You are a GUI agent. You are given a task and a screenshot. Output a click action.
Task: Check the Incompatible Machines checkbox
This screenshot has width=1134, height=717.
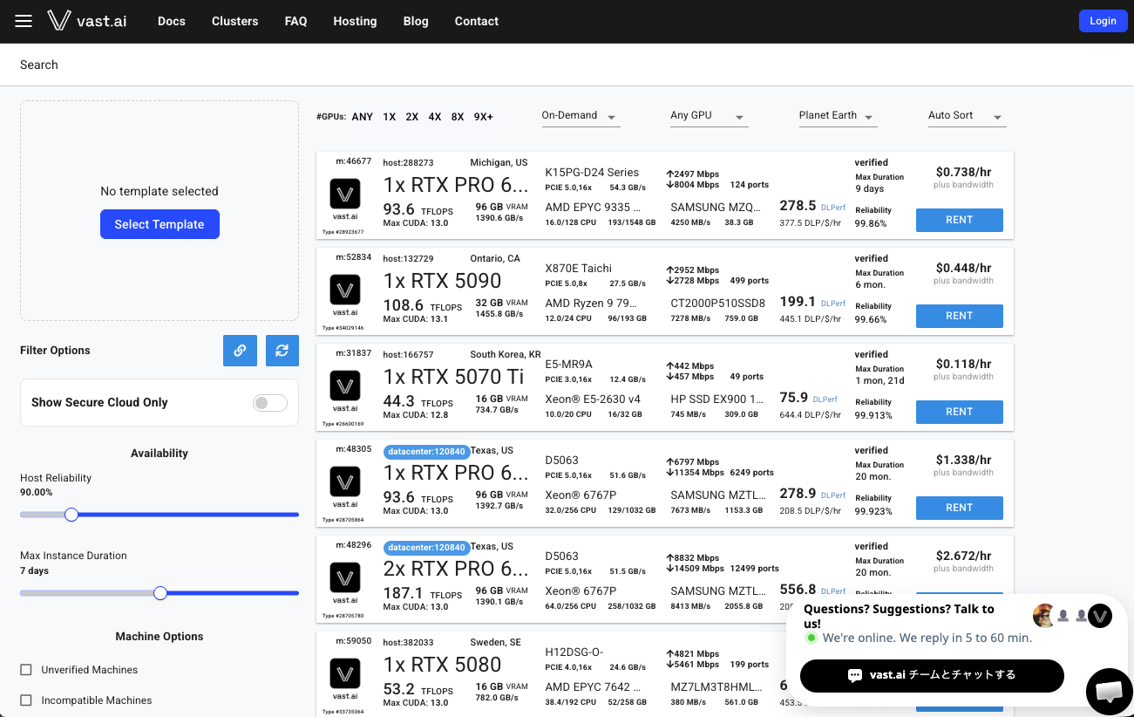tap(26, 700)
